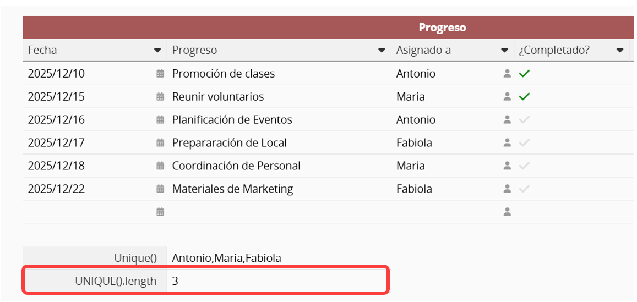Image resolution: width=637 pixels, height=302 pixels.
Task: Uncheck completed mark for Promoción de clases
Action: (524, 74)
